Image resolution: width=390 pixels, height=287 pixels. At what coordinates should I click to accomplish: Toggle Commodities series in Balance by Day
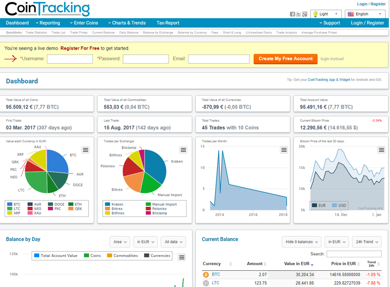(123, 255)
